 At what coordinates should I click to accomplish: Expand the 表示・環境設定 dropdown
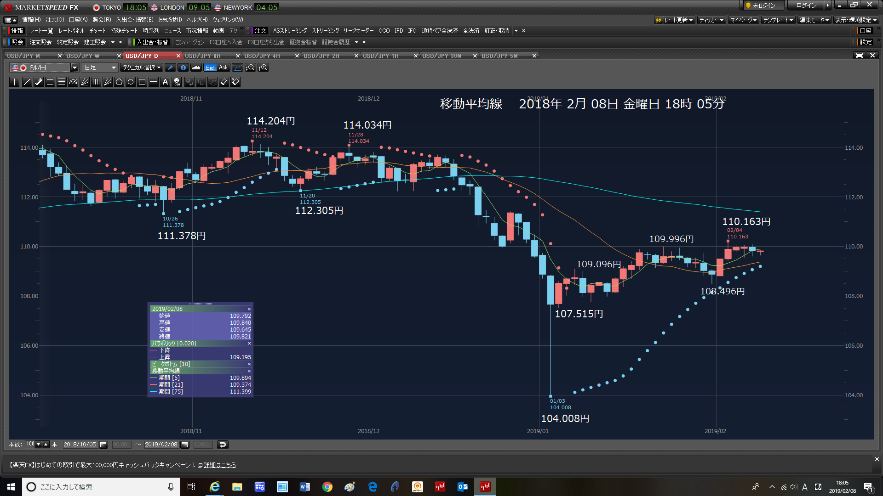pos(856,20)
